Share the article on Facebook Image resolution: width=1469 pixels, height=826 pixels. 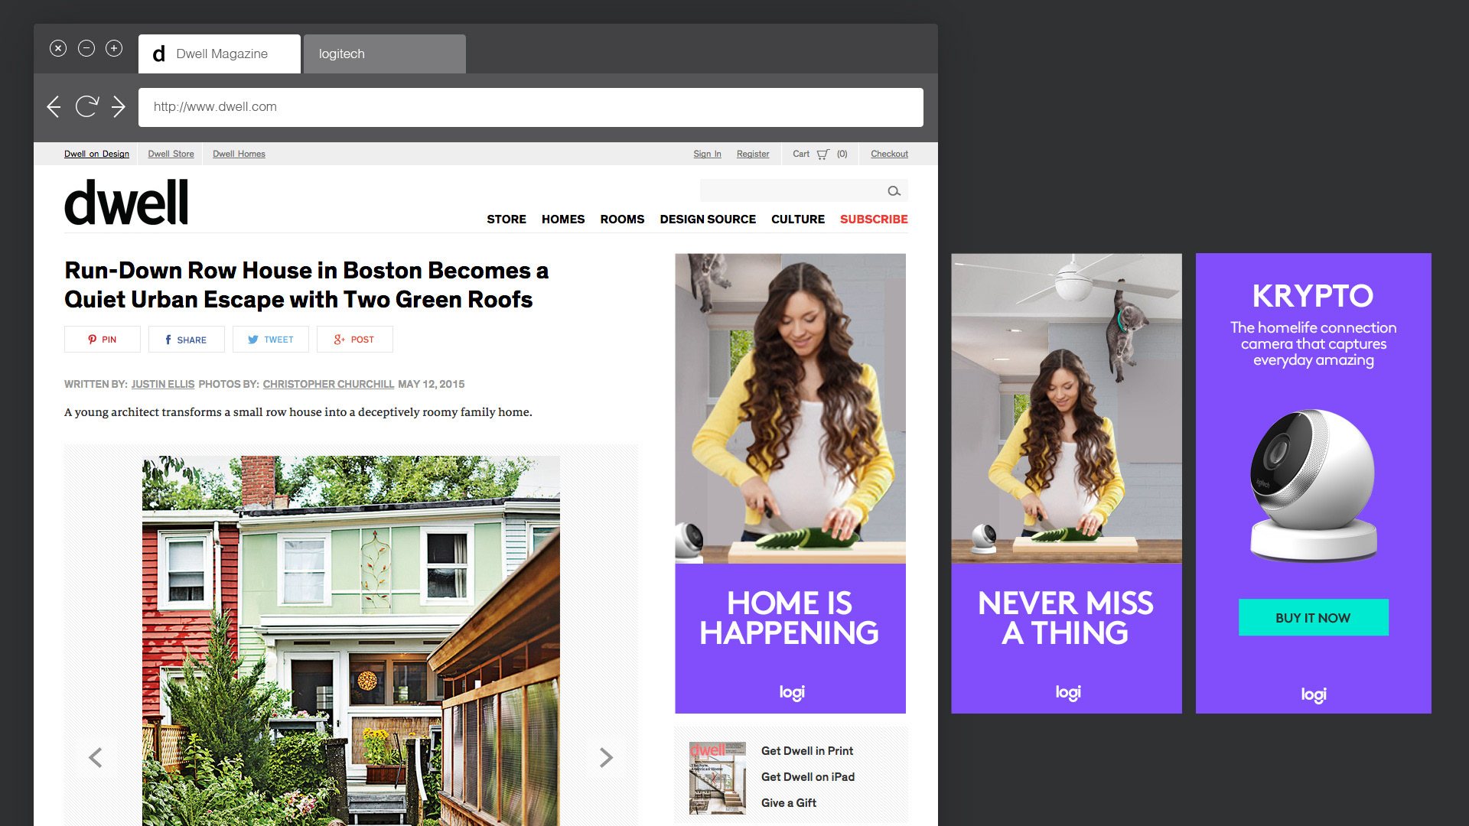[x=187, y=340]
